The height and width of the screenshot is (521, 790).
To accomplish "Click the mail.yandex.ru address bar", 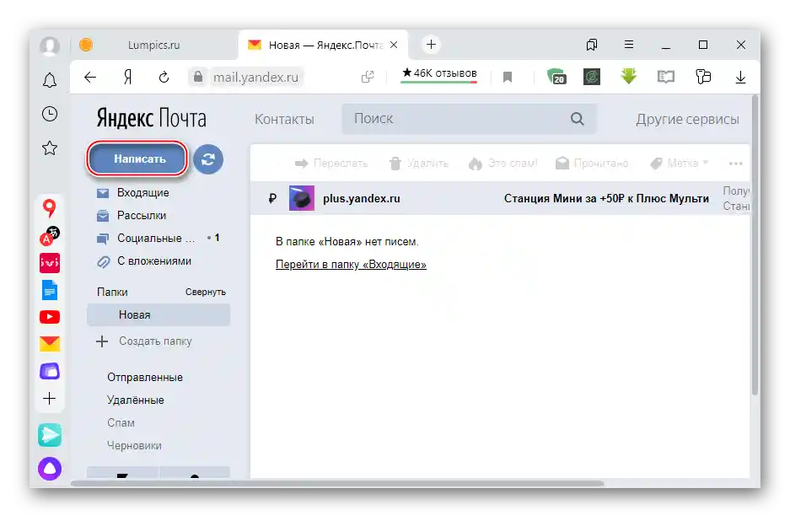I will [255, 77].
